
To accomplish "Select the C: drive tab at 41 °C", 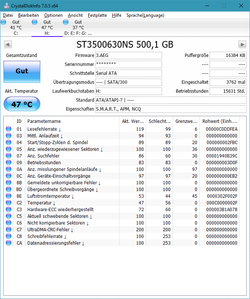I will tap(16, 28).
